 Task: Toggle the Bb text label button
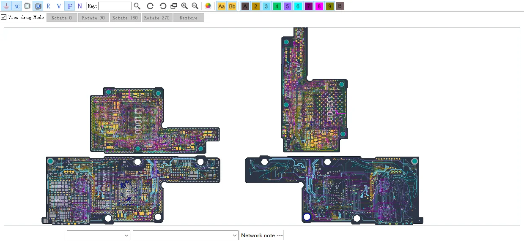(x=232, y=6)
